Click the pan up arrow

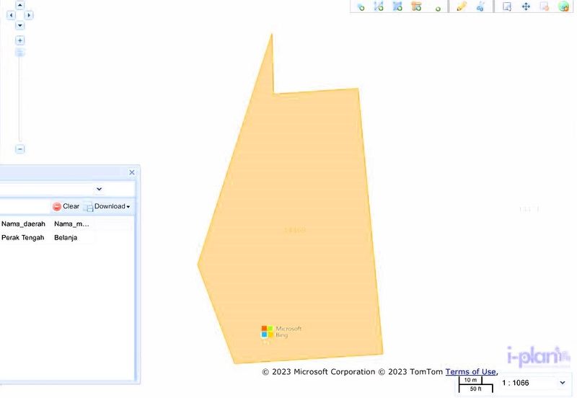20,5
